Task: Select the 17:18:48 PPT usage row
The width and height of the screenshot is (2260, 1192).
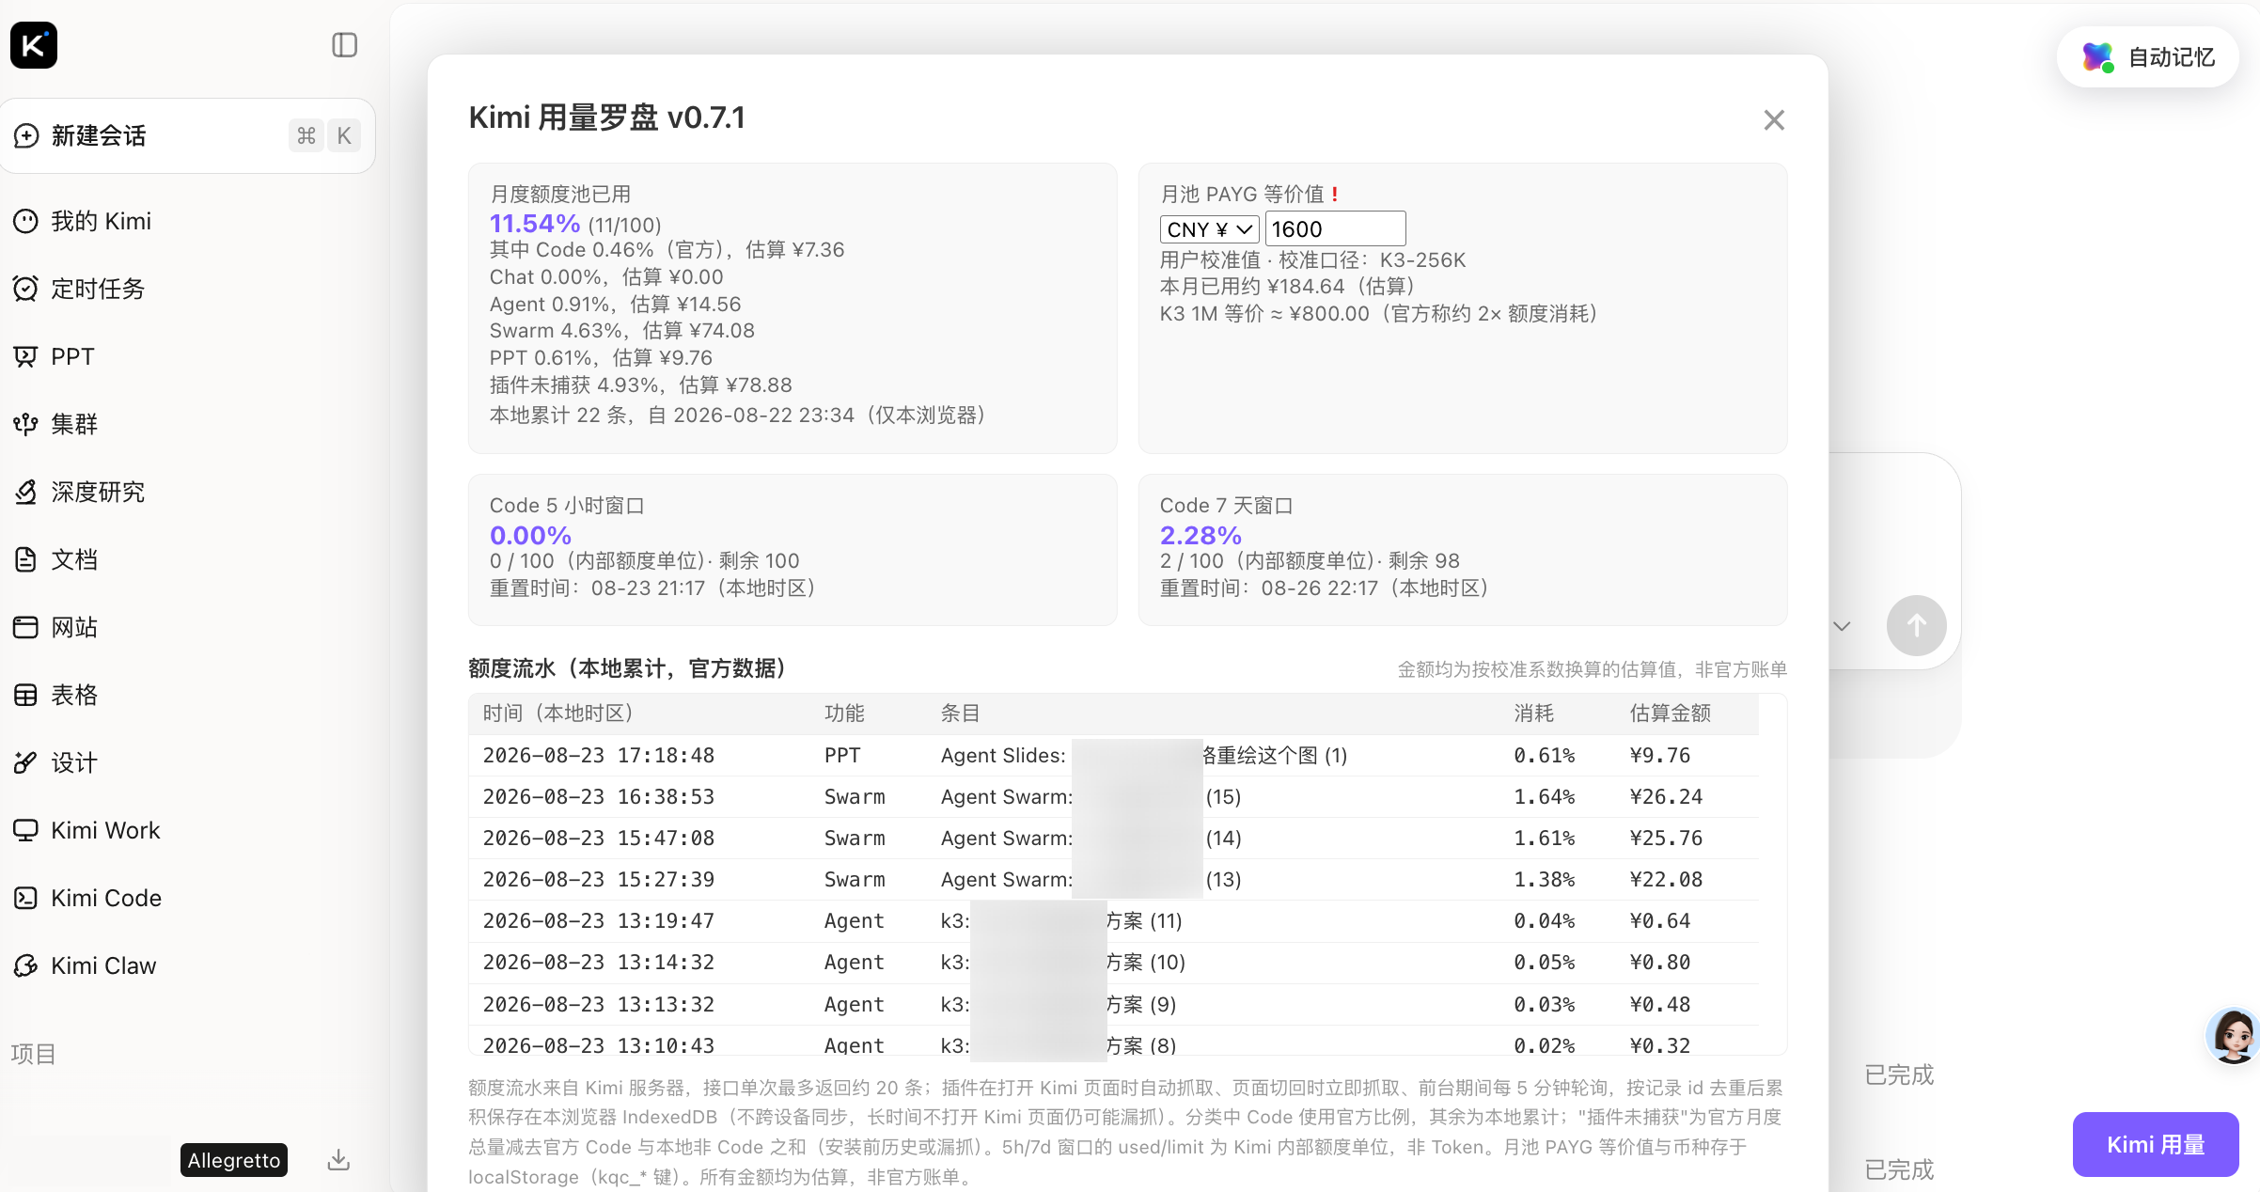Action: pos(1114,755)
